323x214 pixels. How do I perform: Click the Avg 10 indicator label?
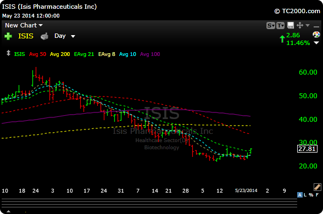(127, 54)
